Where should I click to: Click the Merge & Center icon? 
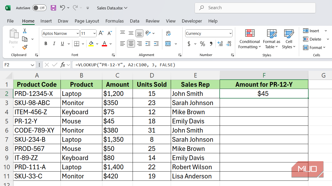coord(168,44)
